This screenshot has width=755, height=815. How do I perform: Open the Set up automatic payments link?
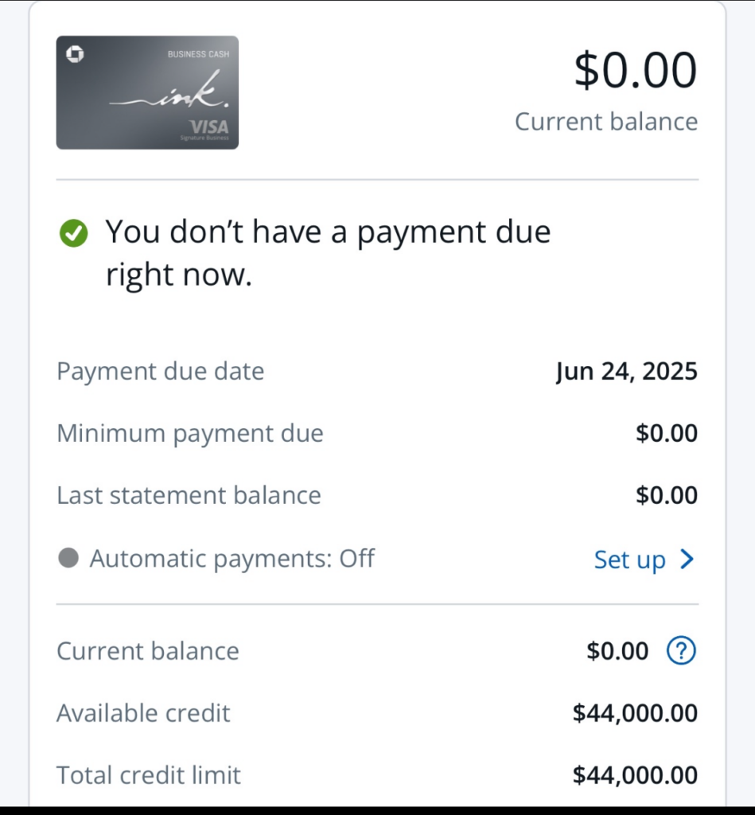[629, 560]
